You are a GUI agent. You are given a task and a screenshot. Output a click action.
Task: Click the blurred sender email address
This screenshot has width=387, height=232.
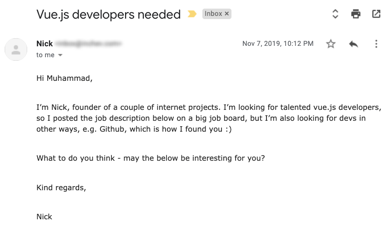click(x=88, y=44)
